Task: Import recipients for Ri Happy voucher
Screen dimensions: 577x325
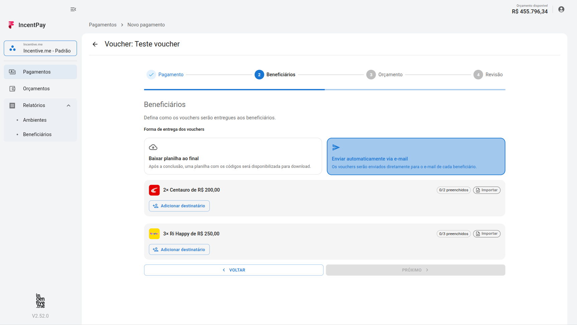Action: point(487,234)
